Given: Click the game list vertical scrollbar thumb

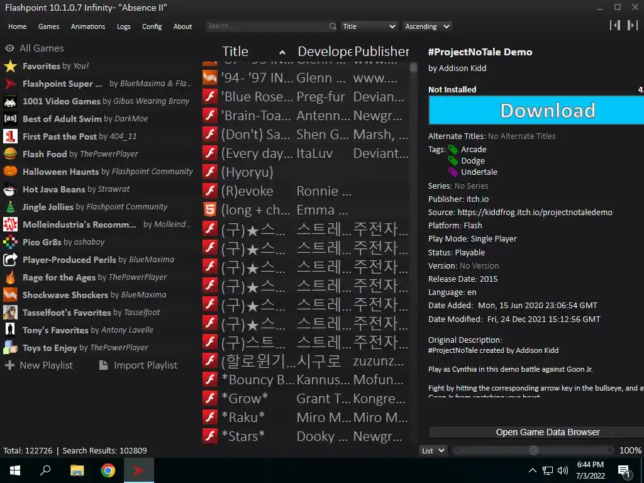Looking at the screenshot, I should [413, 67].
